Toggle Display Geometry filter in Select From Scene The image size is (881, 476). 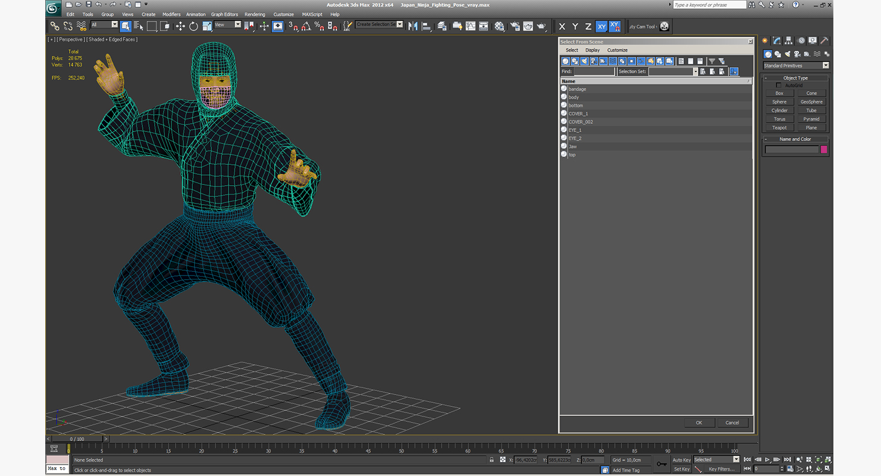[x=566, y=61]
